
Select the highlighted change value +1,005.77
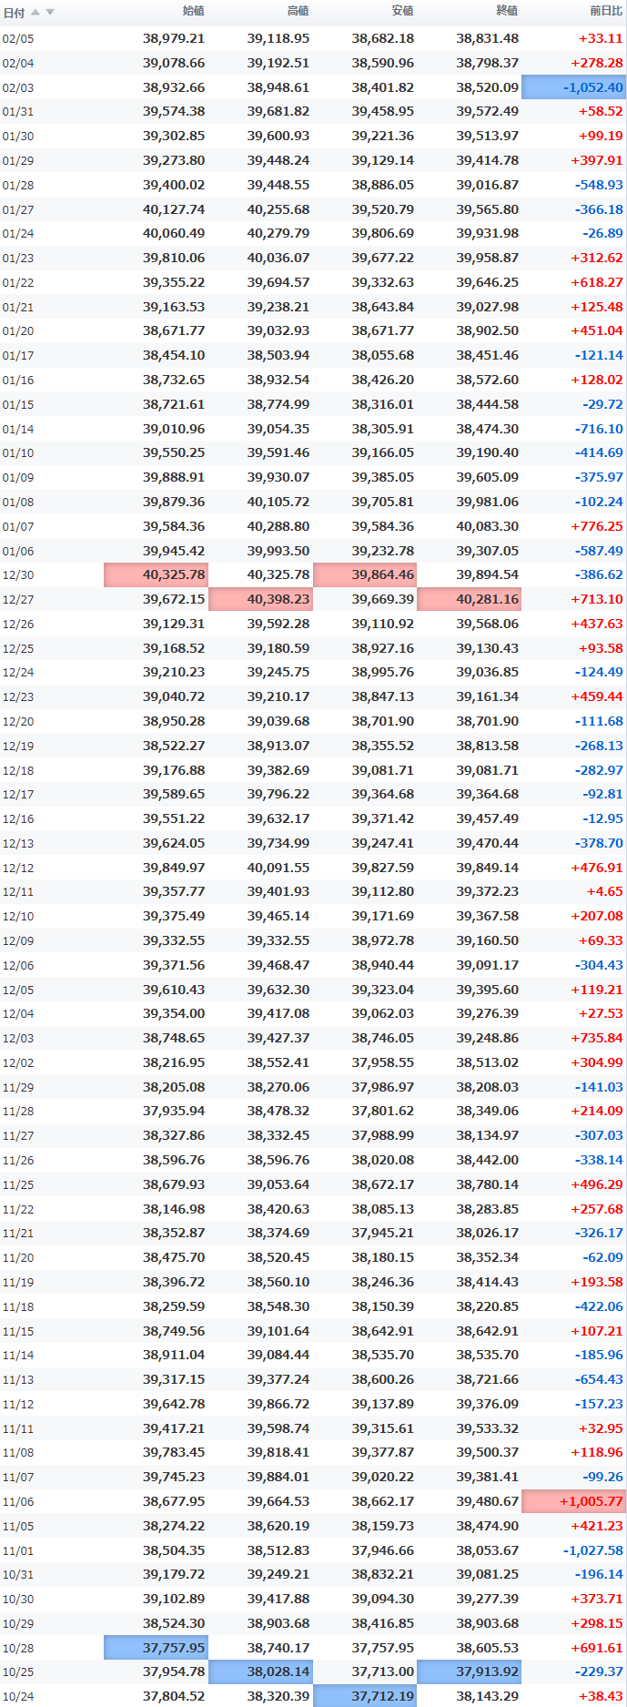tap(574, 1501)
